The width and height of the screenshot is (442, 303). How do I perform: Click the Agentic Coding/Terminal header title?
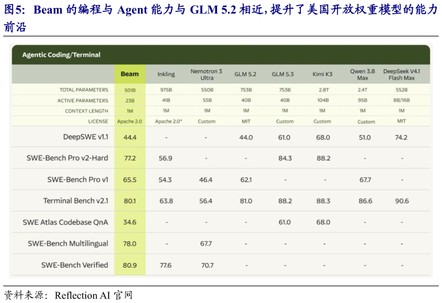61,55
